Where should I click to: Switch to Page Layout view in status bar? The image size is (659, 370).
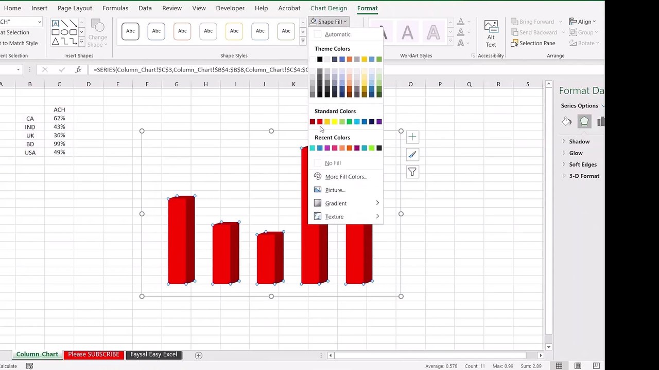tap(578, 366)
